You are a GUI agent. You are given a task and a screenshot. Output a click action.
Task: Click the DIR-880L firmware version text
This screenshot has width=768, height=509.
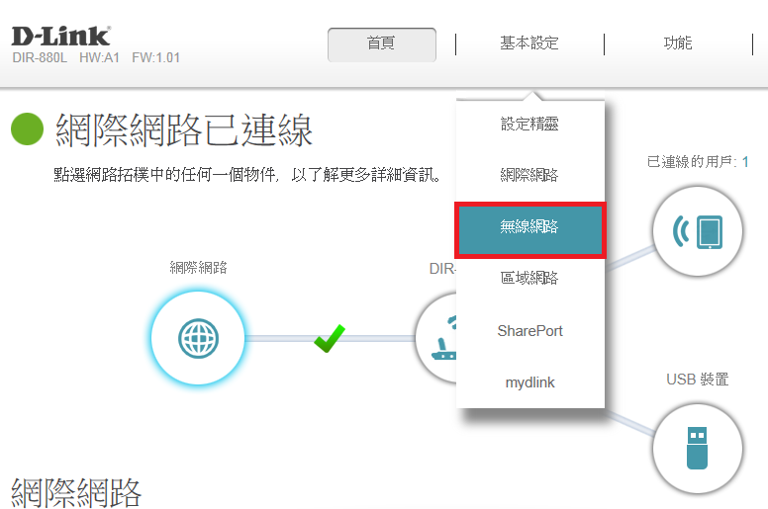click(155, 58)
